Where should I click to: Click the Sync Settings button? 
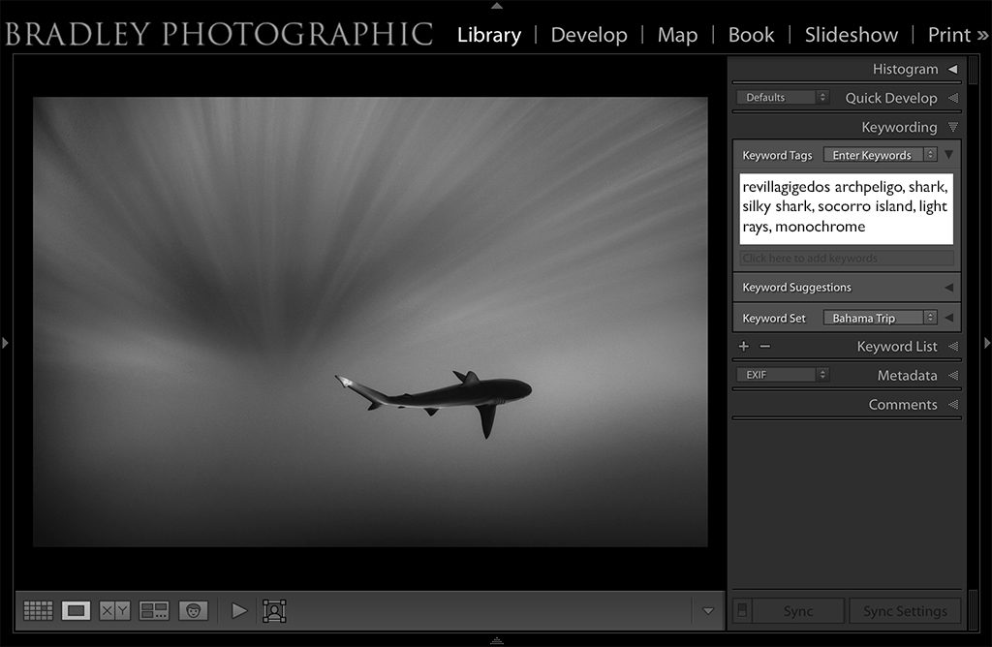[905, 611]
